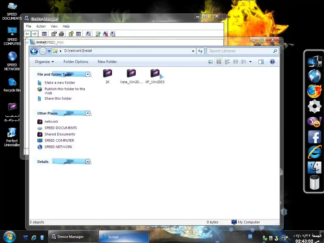Viewport: 324px width, 243px height.
Task: Click the Uninstall device icon in Device Manager
Action: [113, 34]
